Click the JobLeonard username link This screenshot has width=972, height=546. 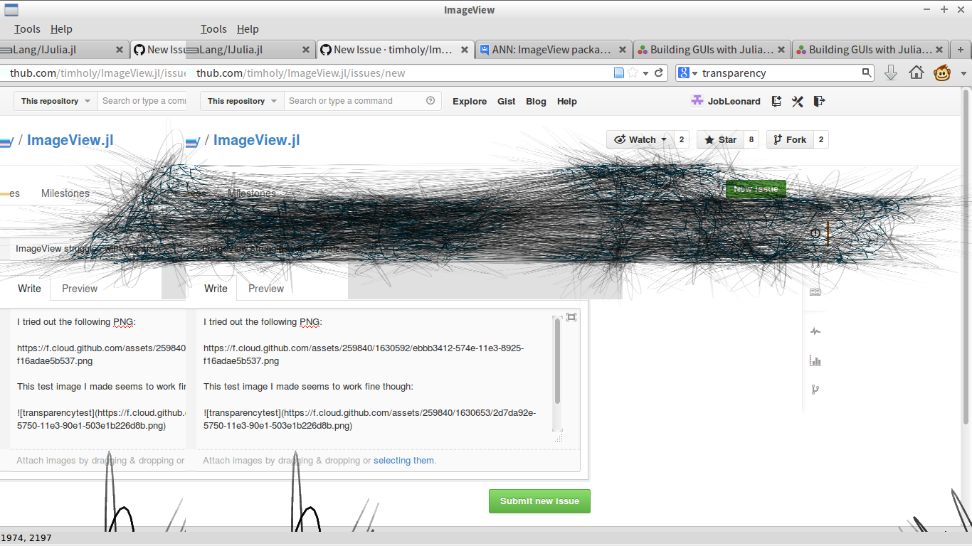(x=734, y=101)
